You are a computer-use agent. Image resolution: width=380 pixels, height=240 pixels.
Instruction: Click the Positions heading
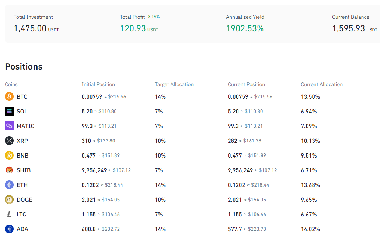point(24,67)
